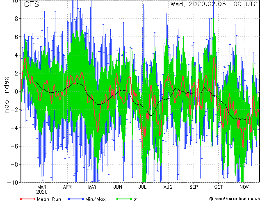The image size is (260, 201).
Task: Click the sigma symbol legend label
Action: (x=135, y=199)
